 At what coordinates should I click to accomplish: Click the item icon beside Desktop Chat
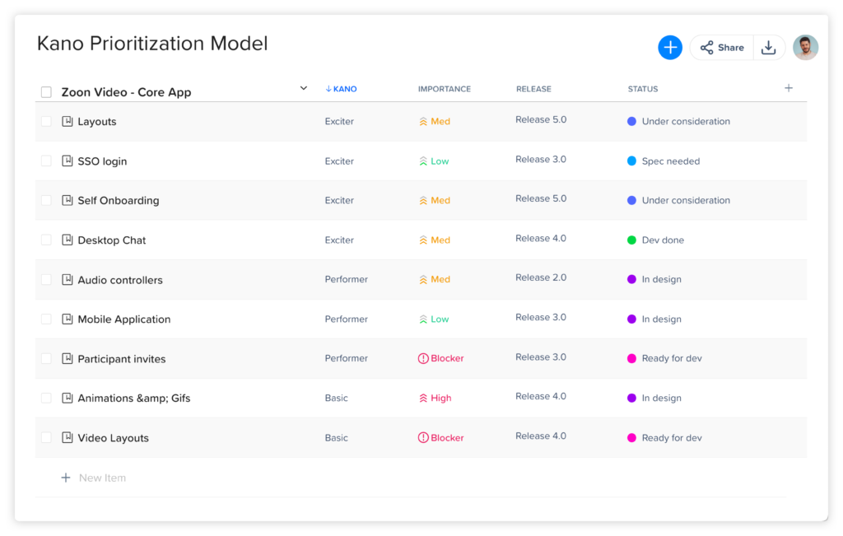[68, 240]
